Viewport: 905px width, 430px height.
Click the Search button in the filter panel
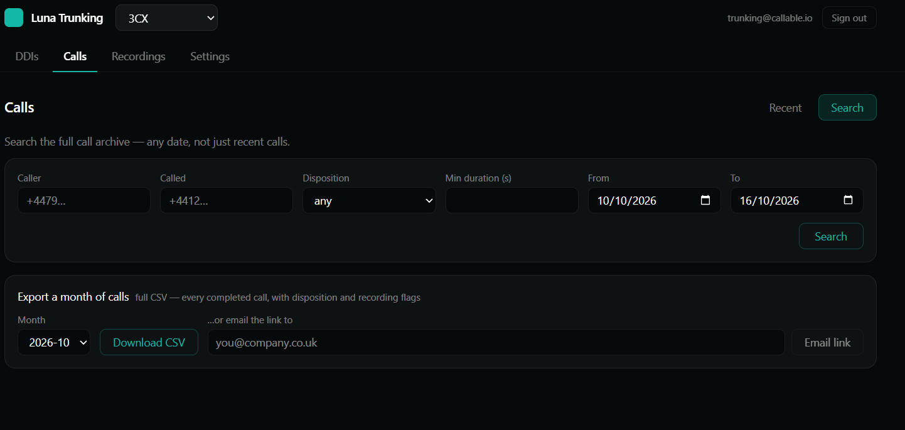831,236
